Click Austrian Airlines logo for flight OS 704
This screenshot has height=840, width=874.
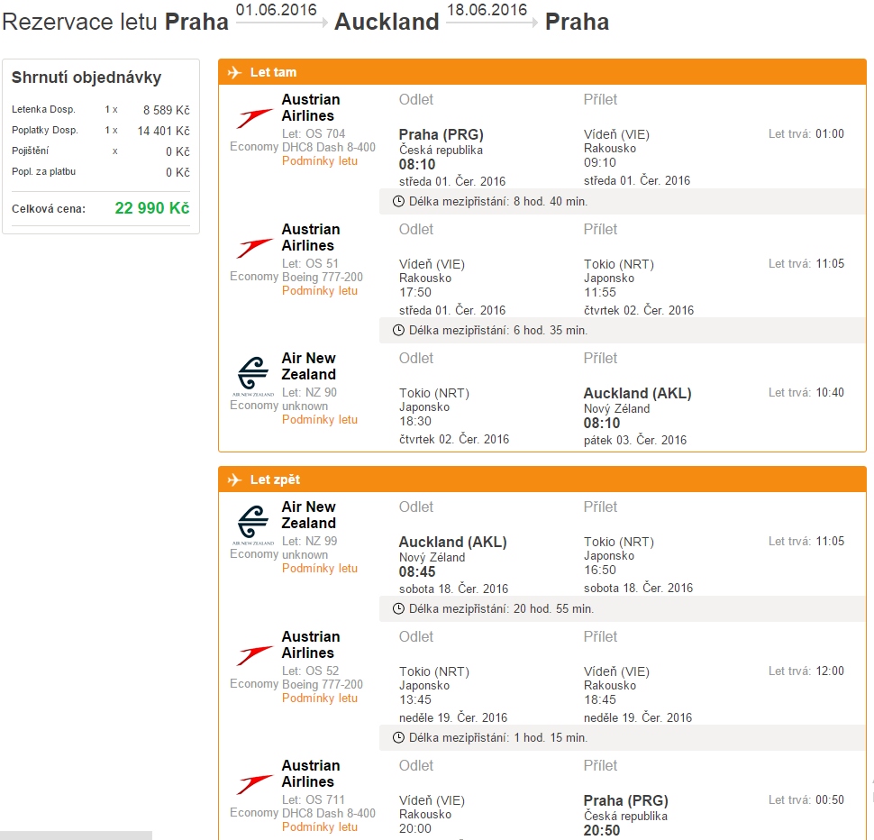point(253,118)
